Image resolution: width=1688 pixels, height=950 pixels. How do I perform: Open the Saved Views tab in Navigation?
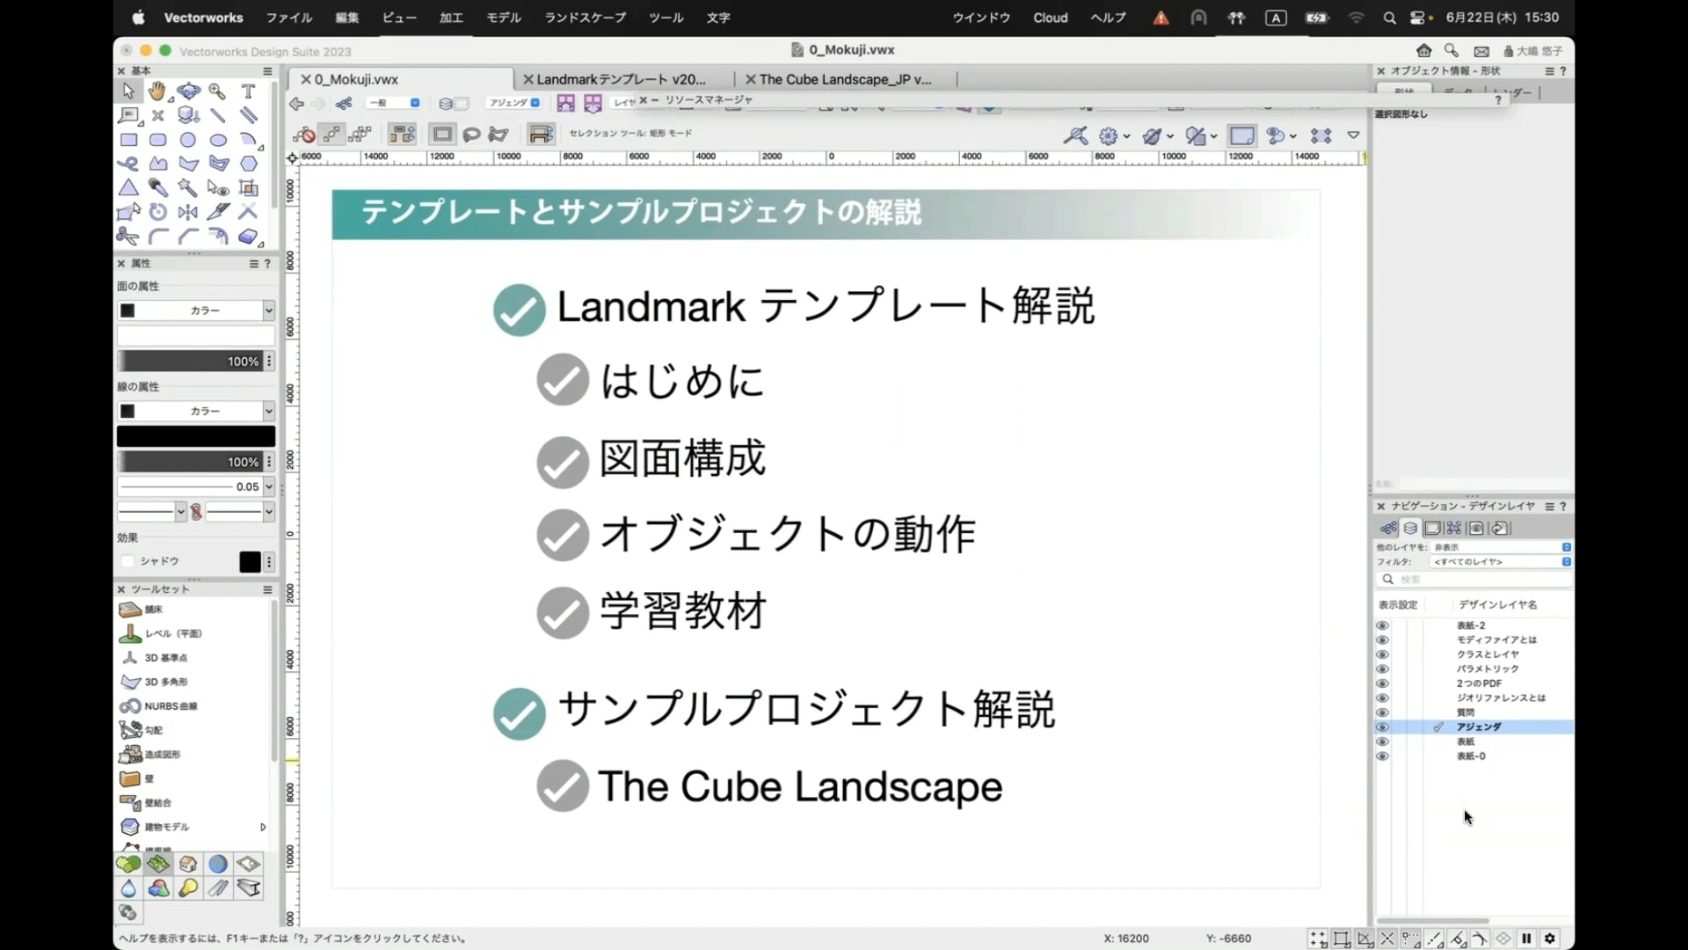(1477, 529)
